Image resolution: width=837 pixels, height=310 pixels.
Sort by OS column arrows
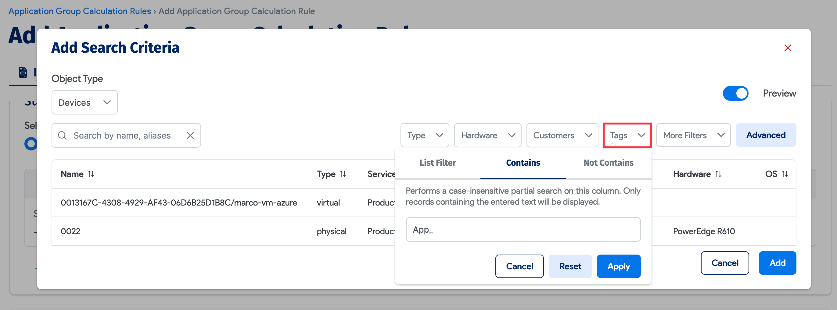click(785, 174)
